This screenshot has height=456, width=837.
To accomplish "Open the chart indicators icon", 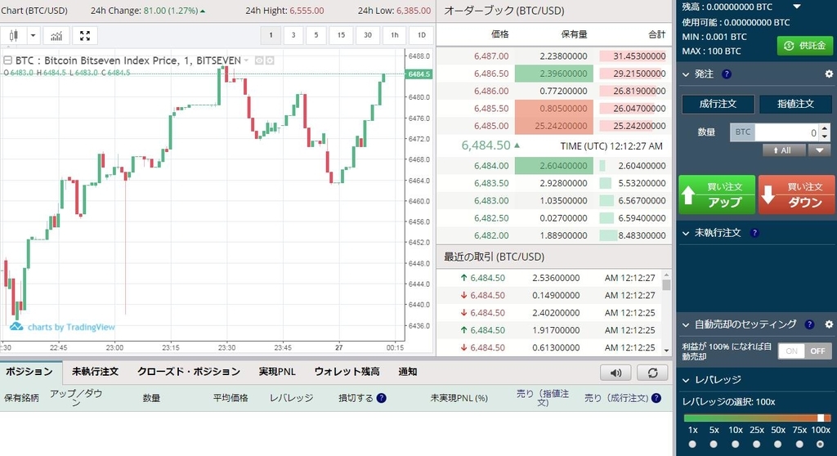I will [56, 36].
